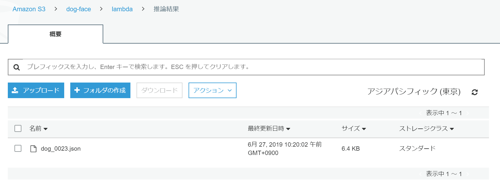Tick the select-all checkbox in the header
The height and width of the screenshot is (185, 500).
[18, 128]
